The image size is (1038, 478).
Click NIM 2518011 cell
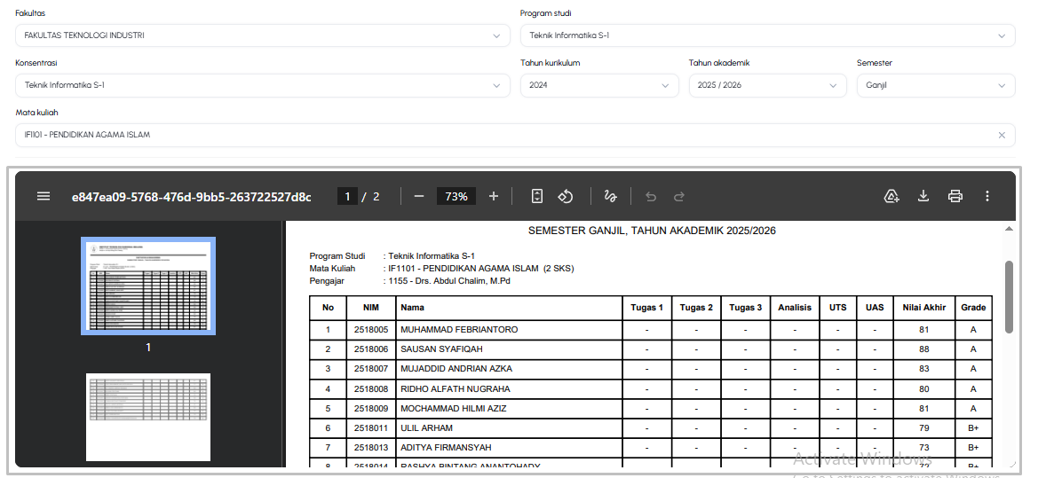[371, 428]
